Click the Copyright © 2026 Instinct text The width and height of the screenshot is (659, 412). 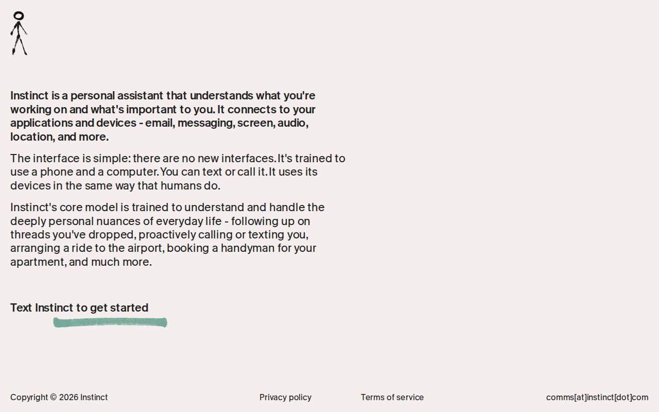[59, 397]
